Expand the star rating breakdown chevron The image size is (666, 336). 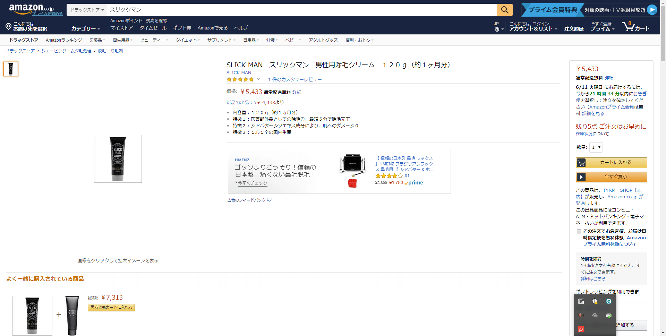[258, 79]
